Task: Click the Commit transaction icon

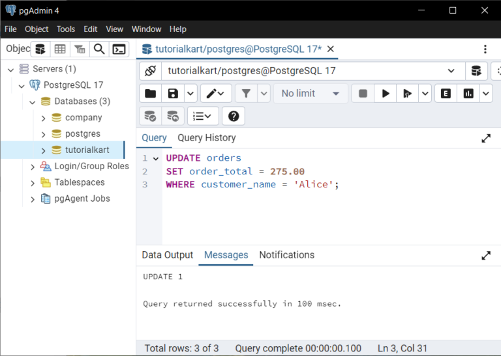Action: [x=151, y=116]
